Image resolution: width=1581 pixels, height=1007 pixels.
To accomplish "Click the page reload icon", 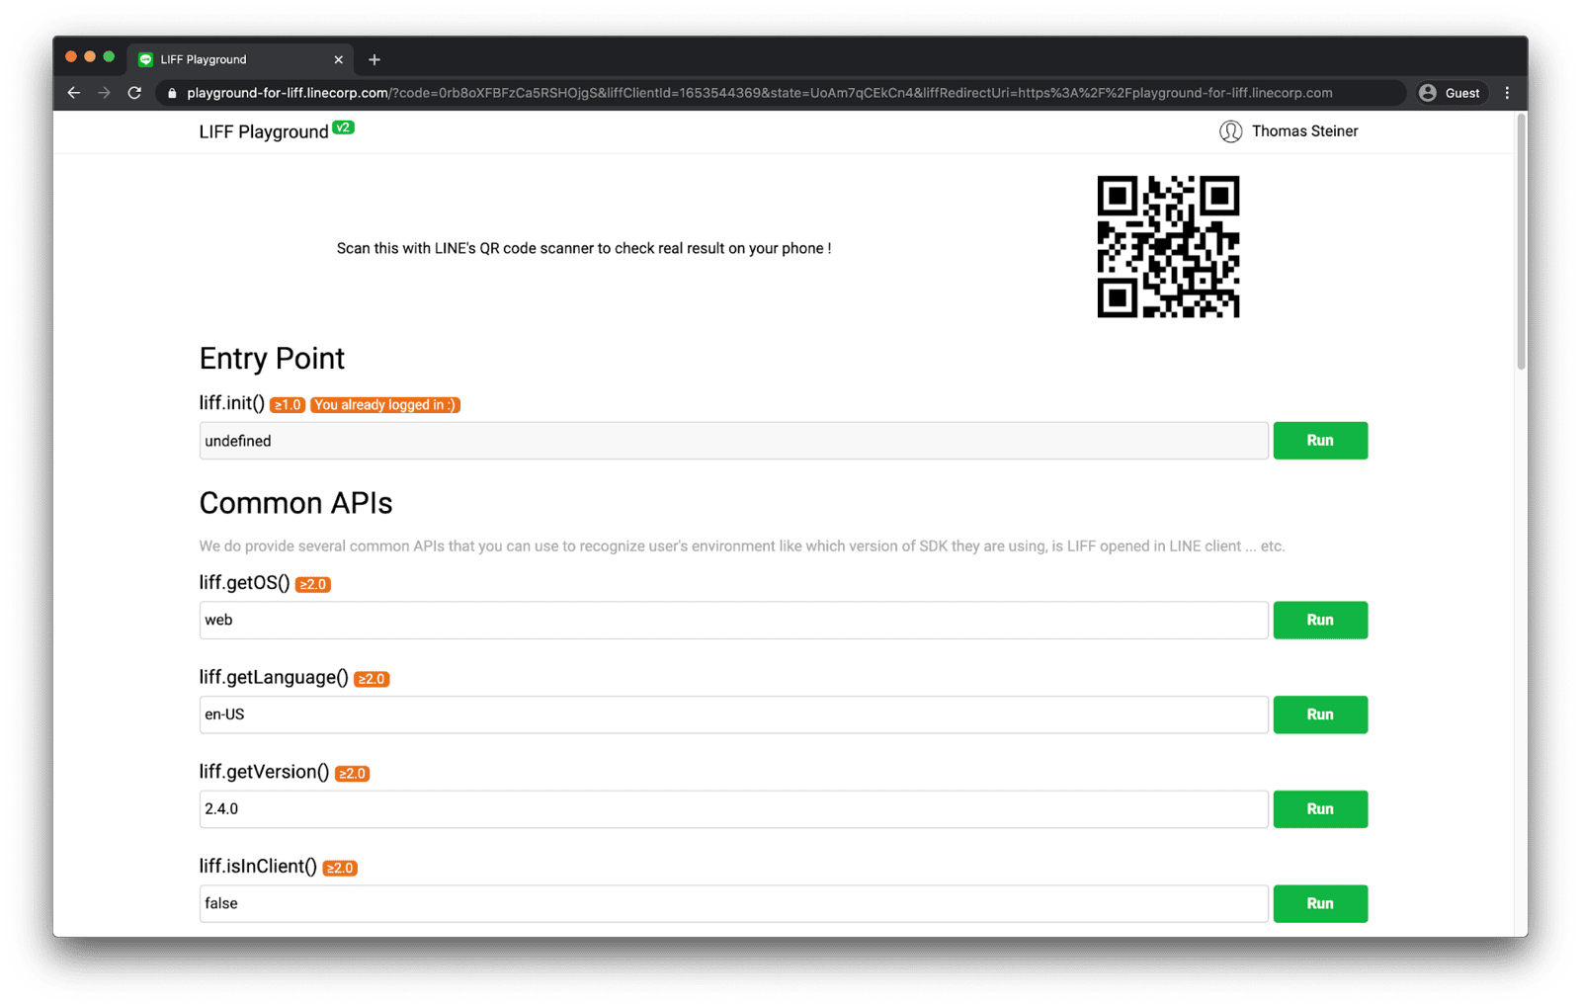I will [134, 92].
